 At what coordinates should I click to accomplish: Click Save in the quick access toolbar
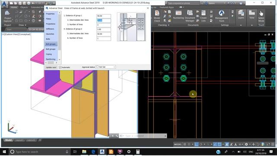point(20,3)
